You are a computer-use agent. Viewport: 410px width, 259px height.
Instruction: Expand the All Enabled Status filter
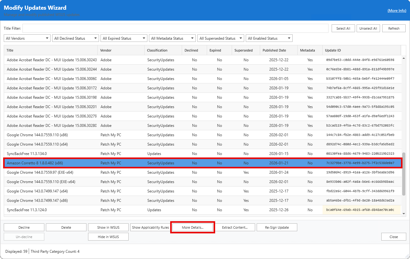269,38
